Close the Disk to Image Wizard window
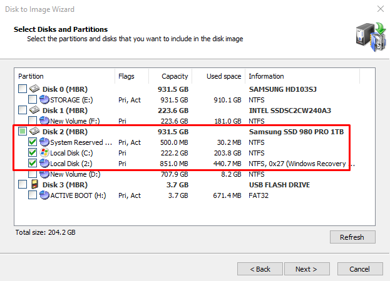Viewport: 390px width, 281px height. tap(381, 9)
